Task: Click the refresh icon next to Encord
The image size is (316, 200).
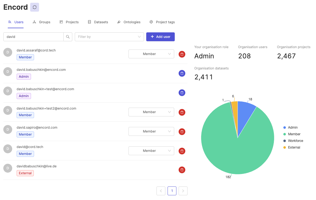Action: [35, 7]
